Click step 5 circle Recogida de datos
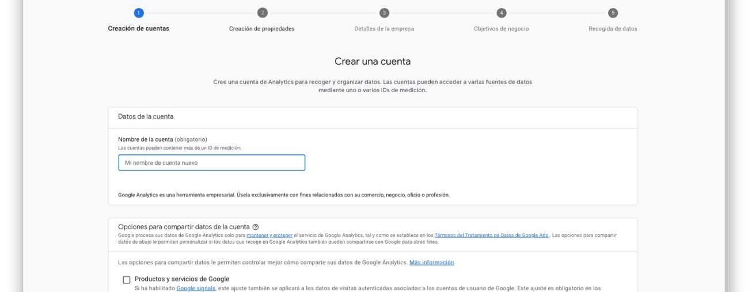This screenshot has width=752, height=292. 613,13
